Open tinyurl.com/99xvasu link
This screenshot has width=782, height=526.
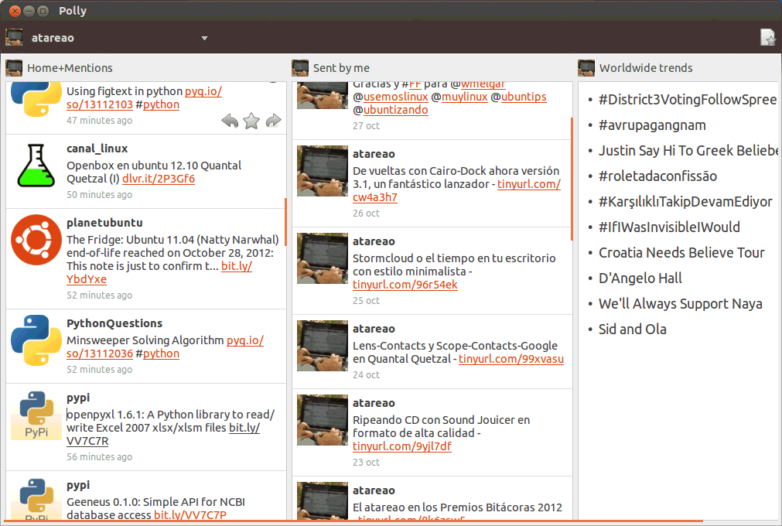click(511, 359)
